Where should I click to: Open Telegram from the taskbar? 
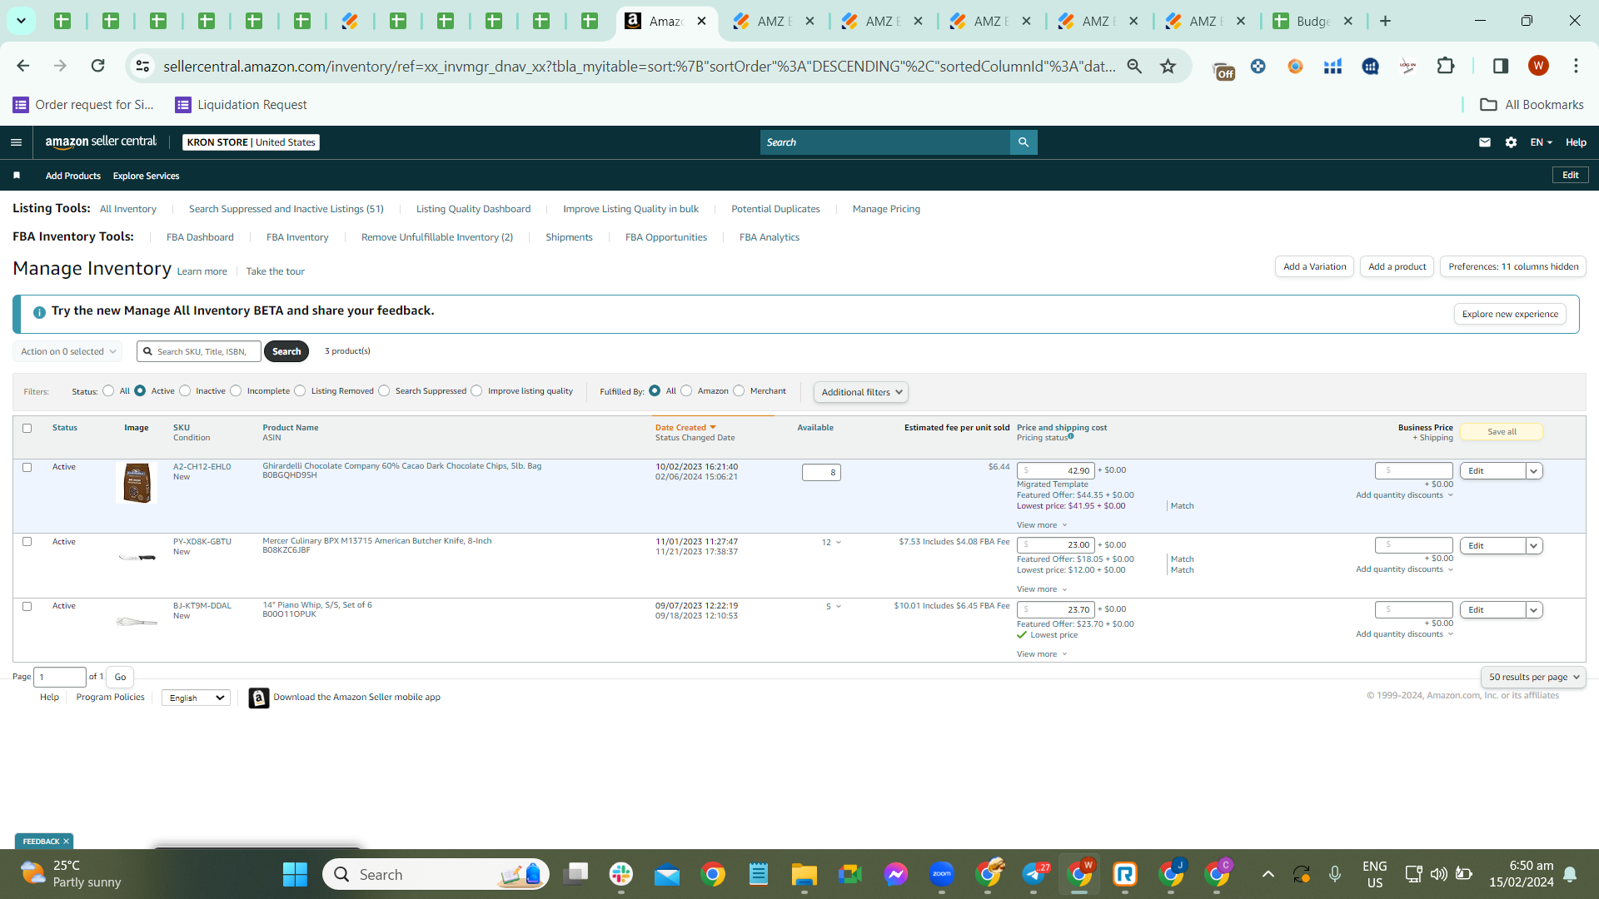point(1034,874)
